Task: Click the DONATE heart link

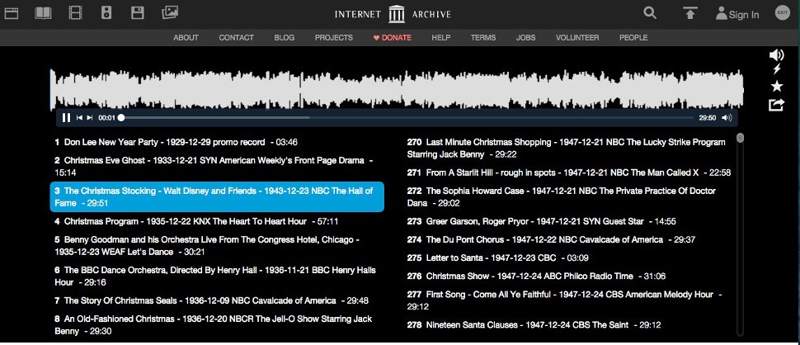Action: click(x=392, y=38)
